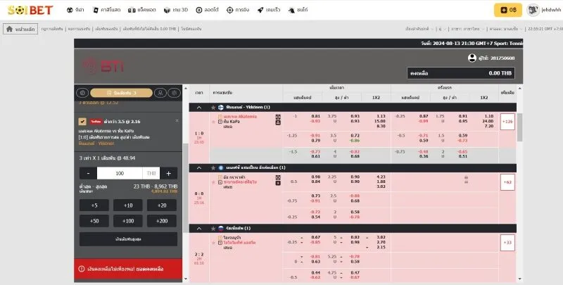Image resolution: width=563 pixels, height=285 pixels.
Task: Select the 24.00 first-half odds
Action: (488, 121)
